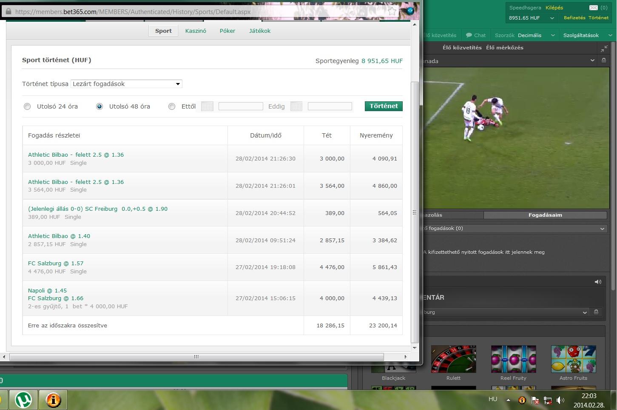Open the Action Center flag tray icon
This screenshot has height=410, width=617.
tap(535, 400)
